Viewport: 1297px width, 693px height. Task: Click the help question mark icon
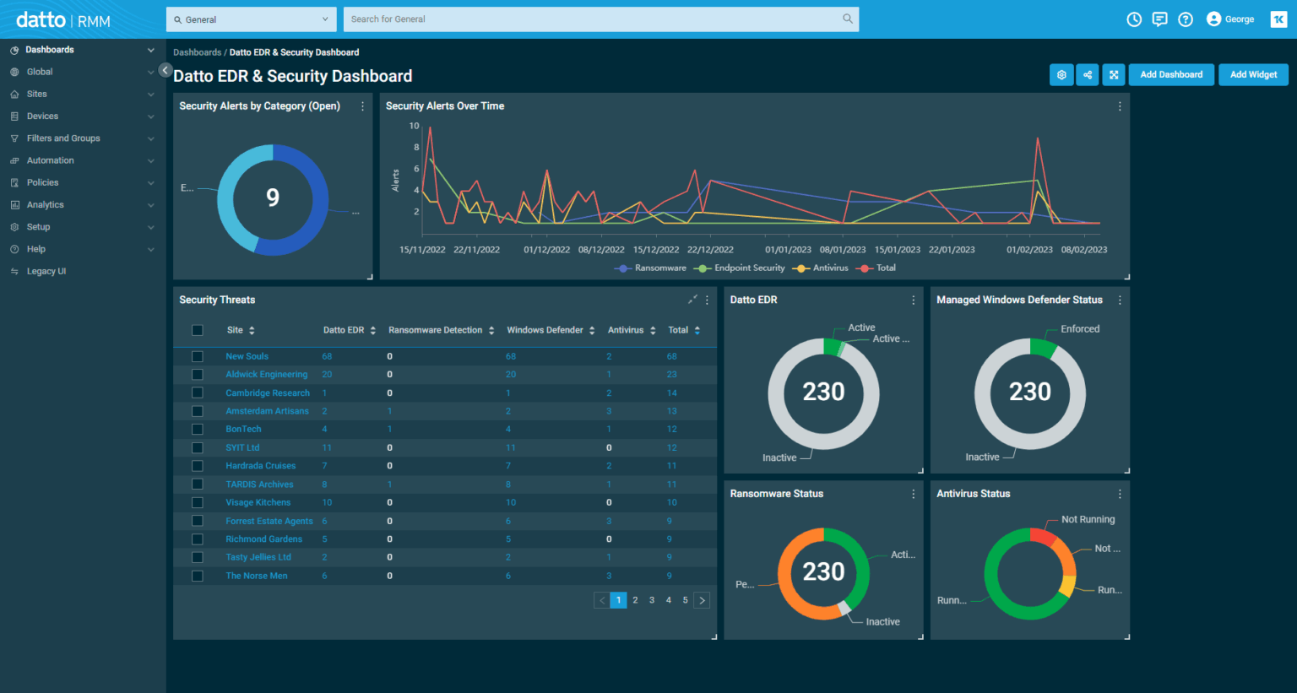pos(1186,19)
